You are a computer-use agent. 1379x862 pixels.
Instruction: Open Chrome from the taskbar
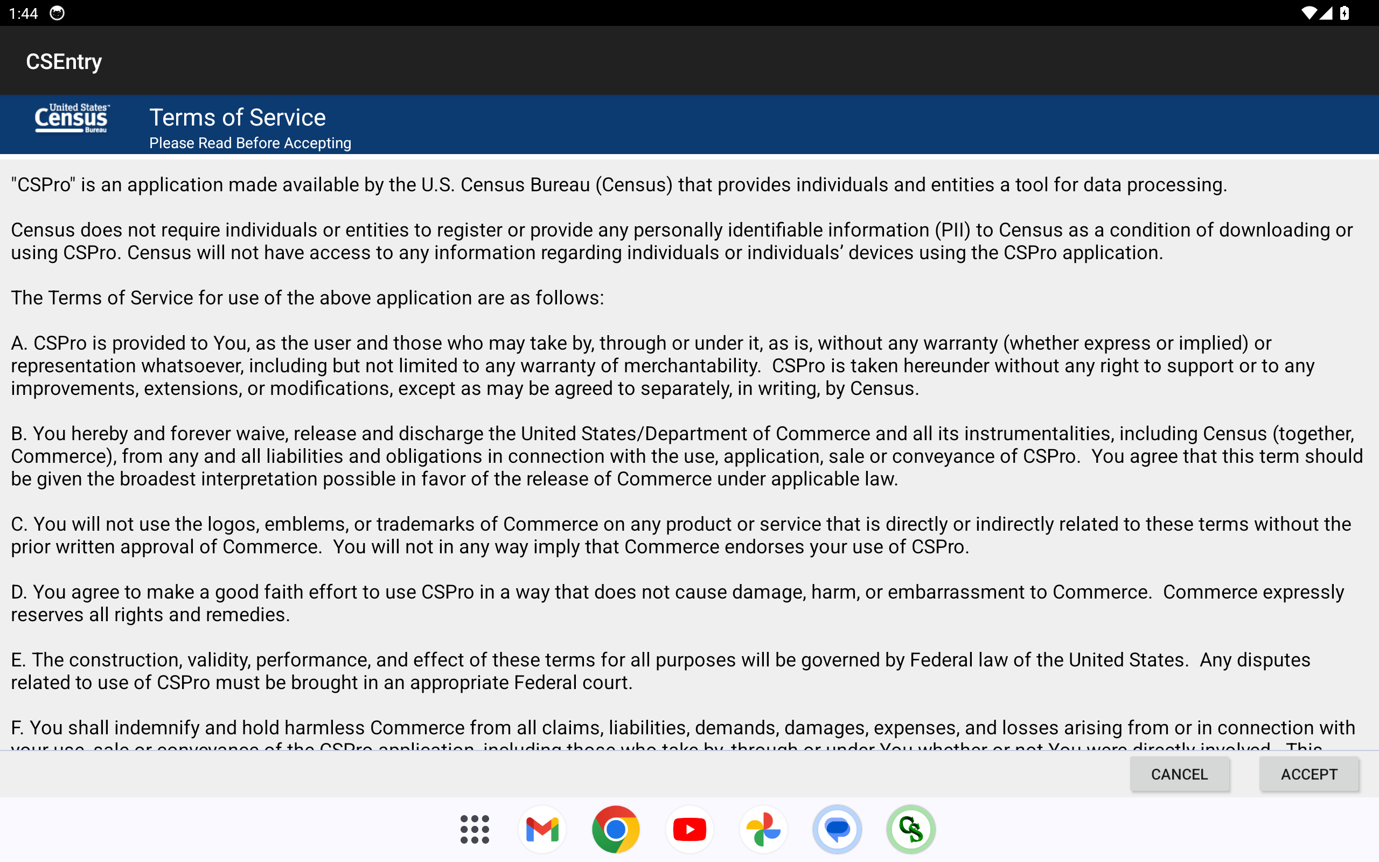615,830
